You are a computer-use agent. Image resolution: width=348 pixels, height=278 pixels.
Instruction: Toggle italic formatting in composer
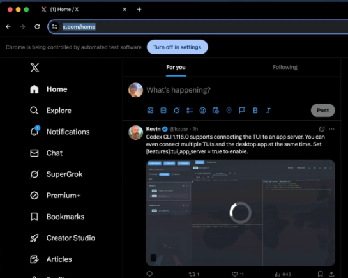[x=268, y=111]
